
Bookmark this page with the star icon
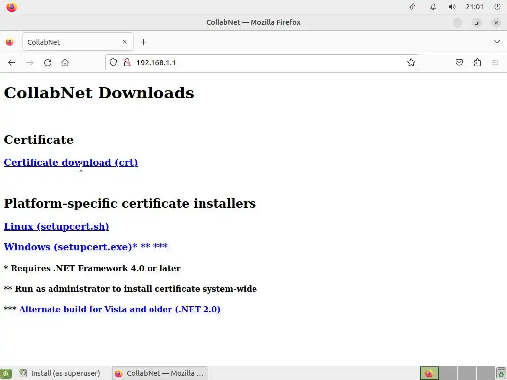coord(411,62)
